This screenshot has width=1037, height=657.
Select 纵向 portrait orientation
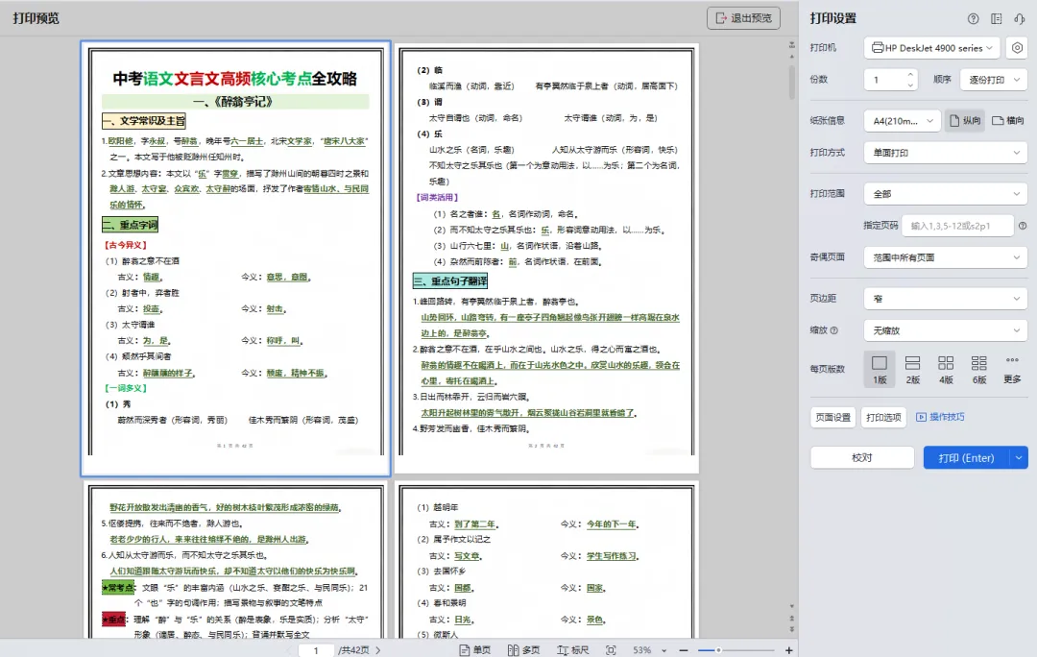click(965, 120)
